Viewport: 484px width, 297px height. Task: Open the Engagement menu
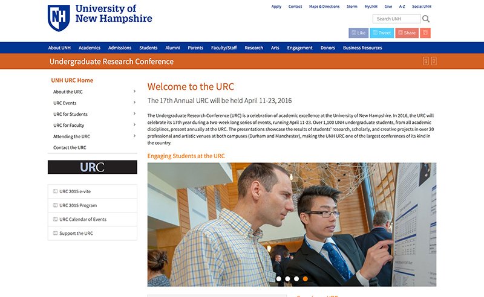(299, 48)
